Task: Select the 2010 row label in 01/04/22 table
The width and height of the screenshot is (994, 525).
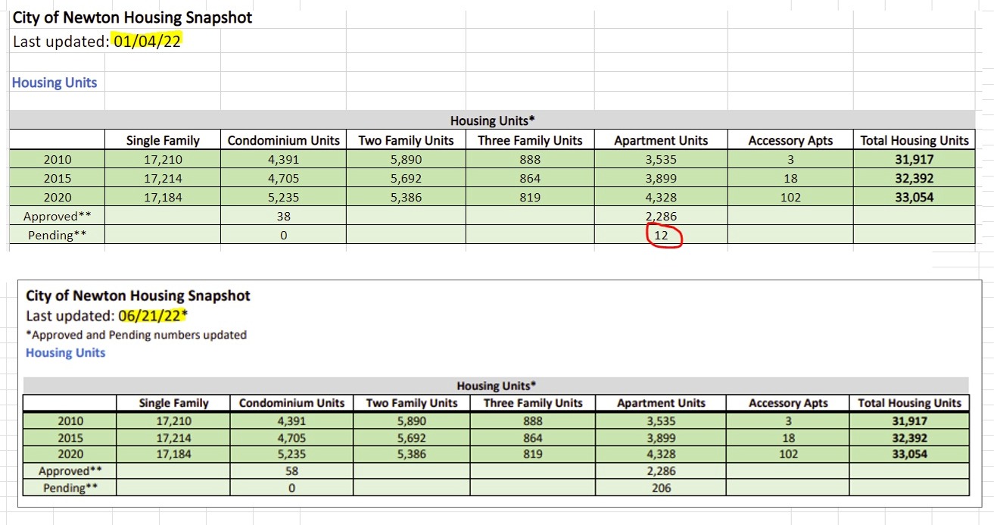Action: (58, 160)
